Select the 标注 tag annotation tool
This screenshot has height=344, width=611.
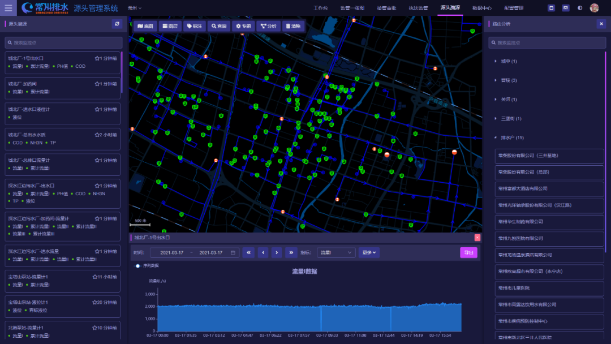click(194, 26)
